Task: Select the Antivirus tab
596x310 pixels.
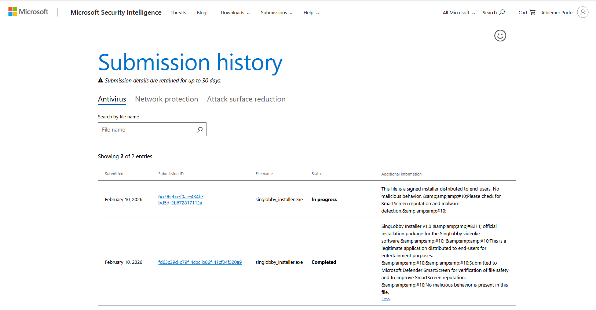Action: point(112,99)
